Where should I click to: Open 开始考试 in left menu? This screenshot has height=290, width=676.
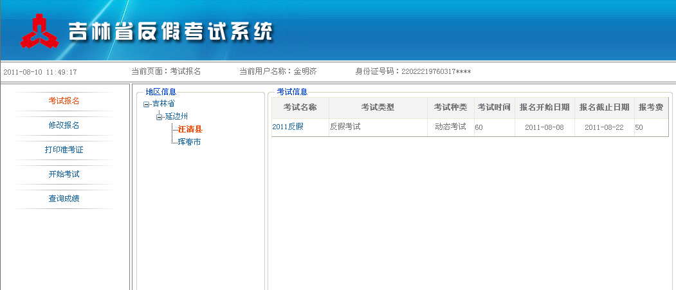point(64,174)
